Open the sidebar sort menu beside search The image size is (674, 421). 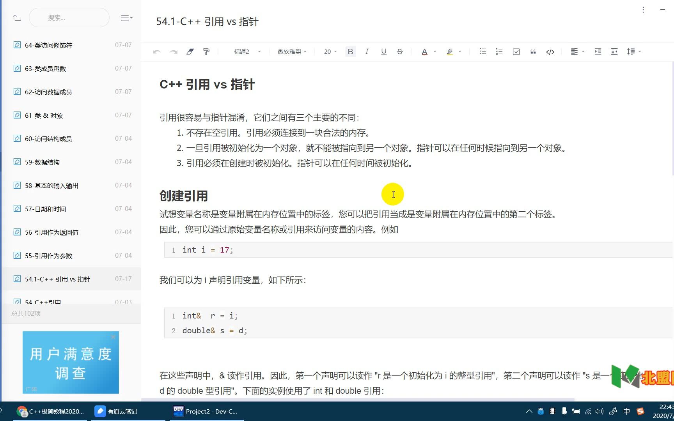coord(126,18)
